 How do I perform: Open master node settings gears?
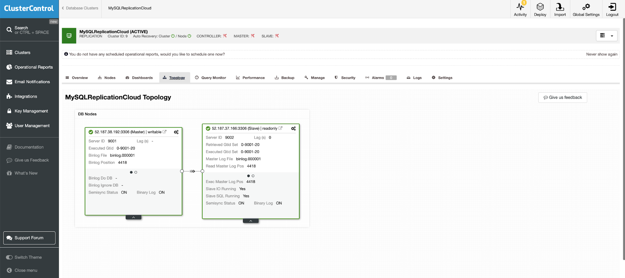click(x=176, y=132)
